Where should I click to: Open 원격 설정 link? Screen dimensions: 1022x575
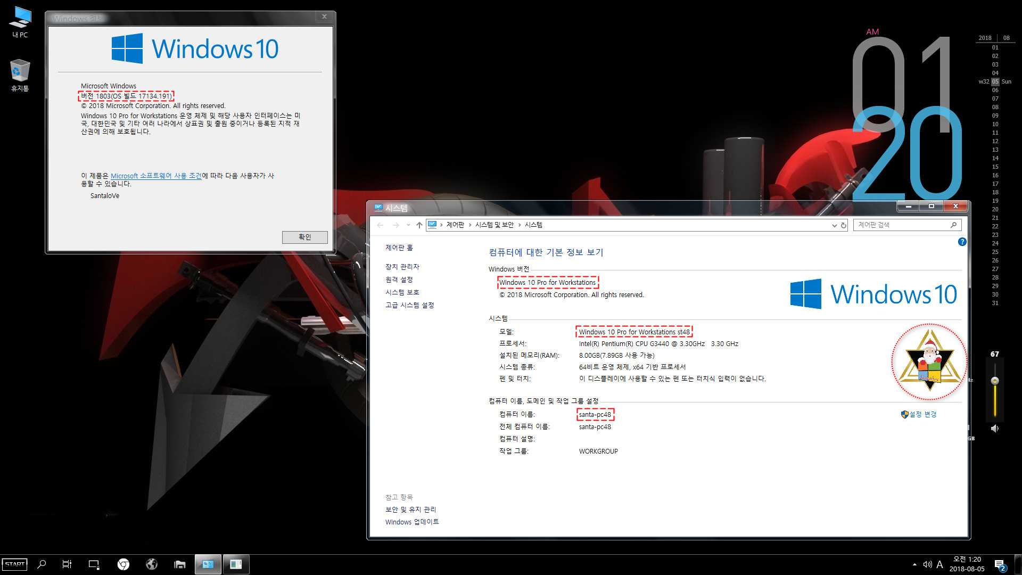coord(399,280)
